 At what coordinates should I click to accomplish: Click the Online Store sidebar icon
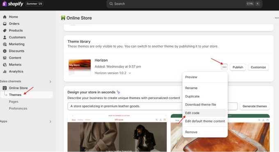(5, 88)
